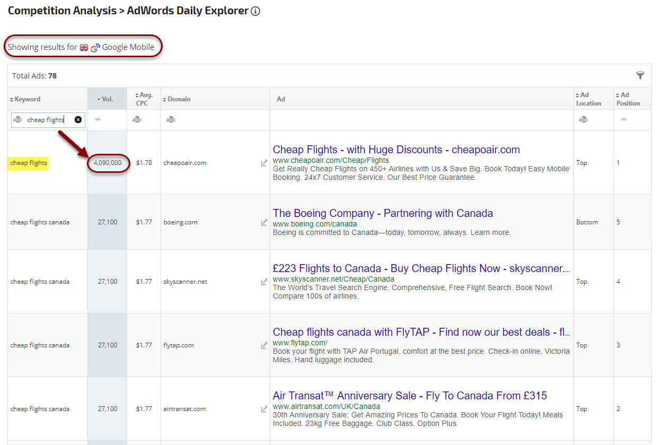Open external link icon for boeing.com

click(264, 222)
